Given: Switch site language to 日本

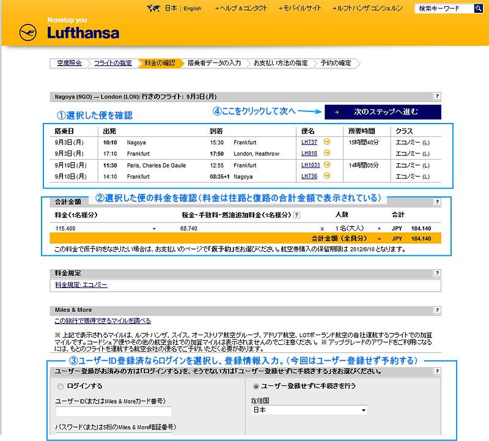Looking at the screenshot, I should 171,9.
